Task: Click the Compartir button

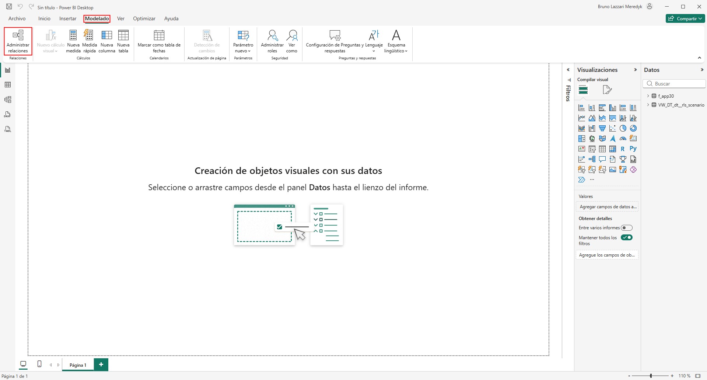Action: pyautogui.click(x=685, y=18)
